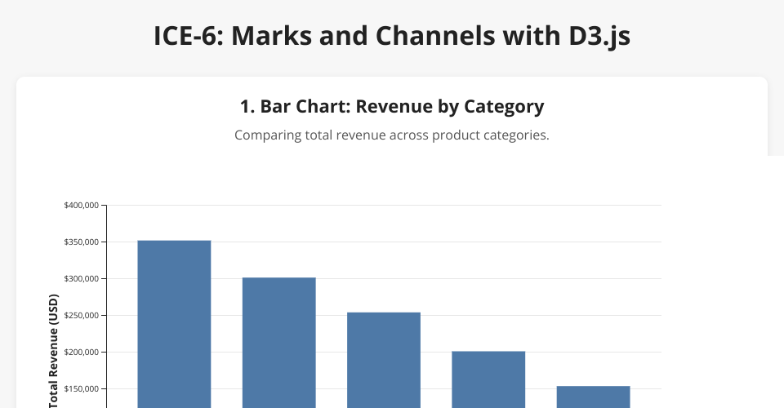
Task: Click the $400,000 y-axis tick label
Action: (81, 206)
